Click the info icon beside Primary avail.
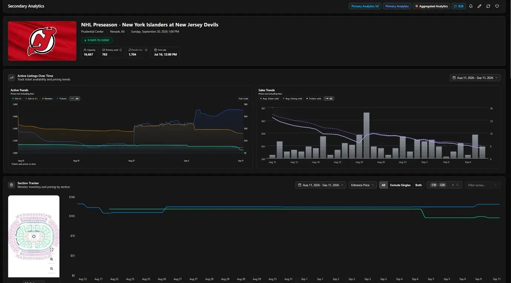 click(x=121, y=50)
